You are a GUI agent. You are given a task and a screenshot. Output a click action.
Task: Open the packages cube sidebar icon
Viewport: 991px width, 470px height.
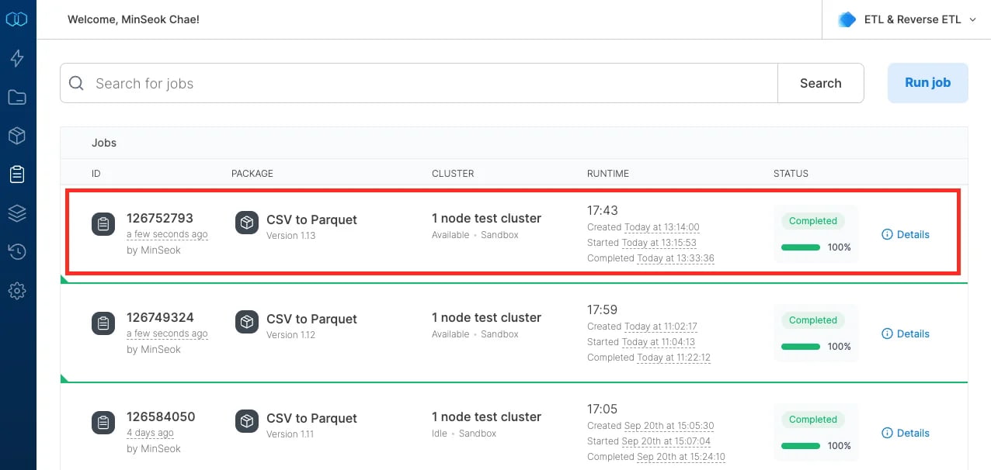coord(17,136)
